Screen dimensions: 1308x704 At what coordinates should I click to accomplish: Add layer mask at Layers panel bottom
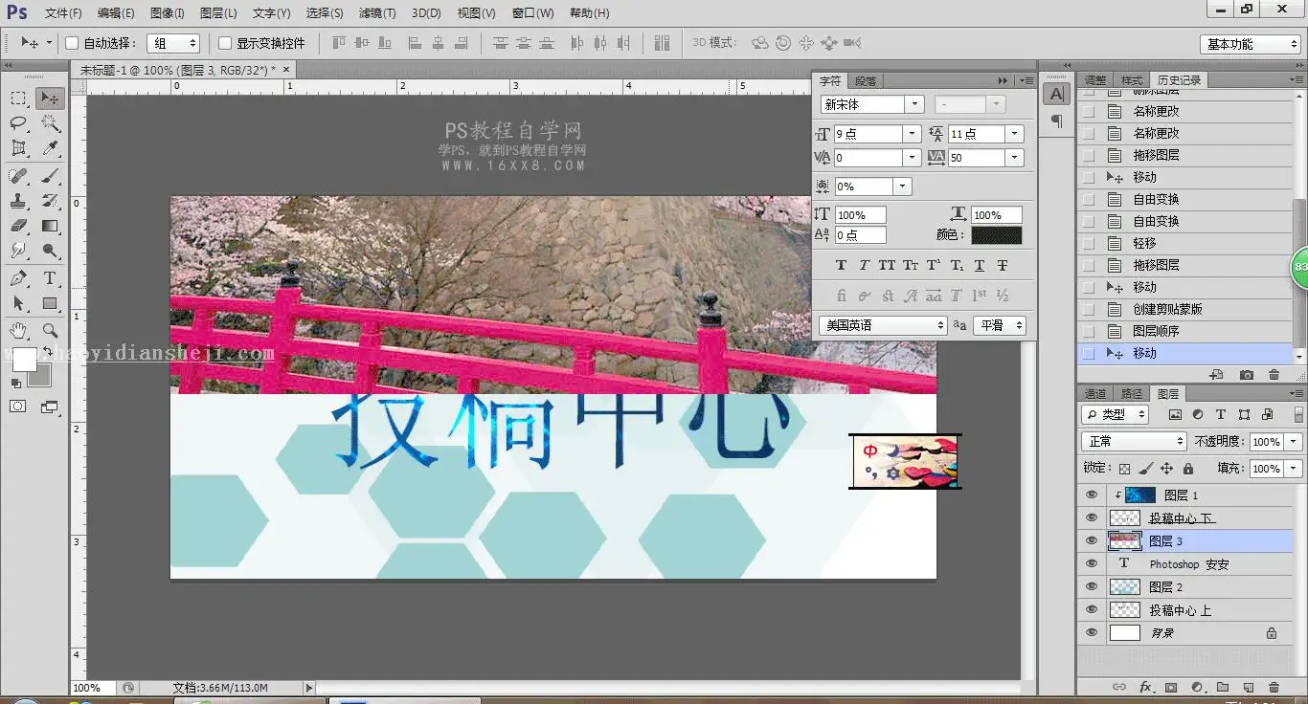coord(1170,687)
